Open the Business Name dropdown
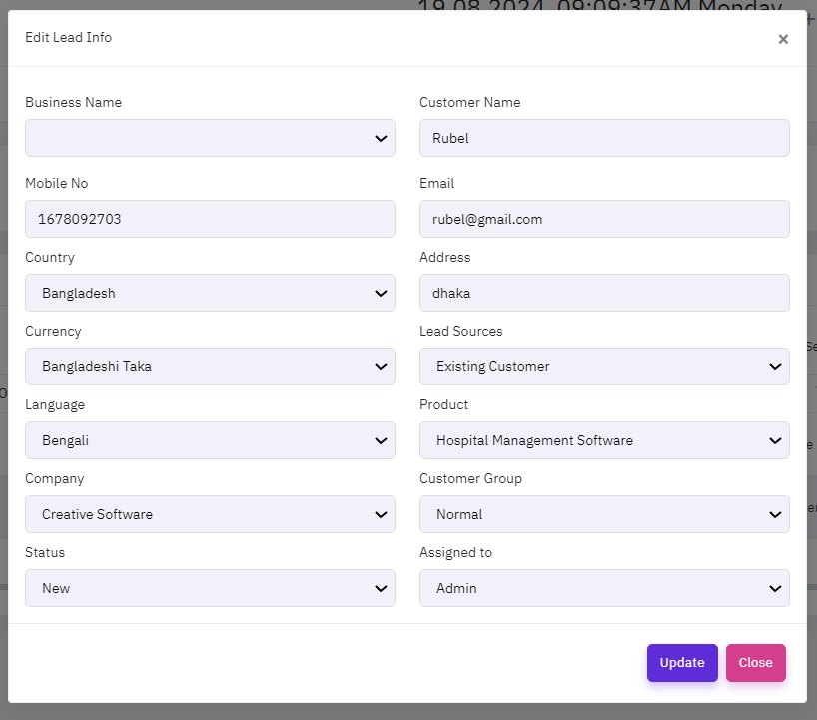The height and width of the screenshot is (720, 817). click(x=210, y=138)
